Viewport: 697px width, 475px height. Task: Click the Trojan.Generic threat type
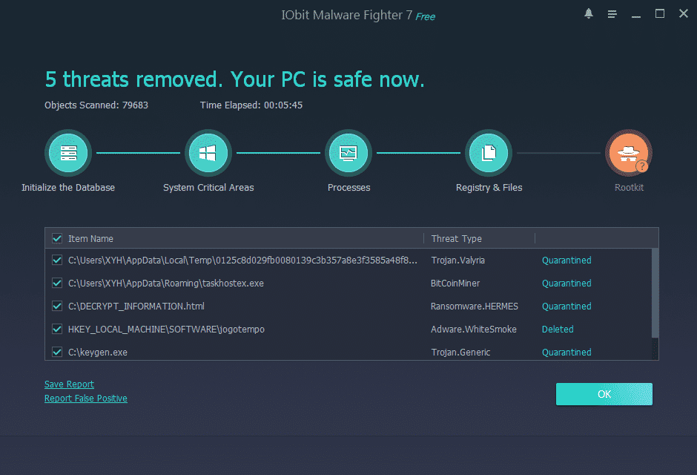click(460, 353)
